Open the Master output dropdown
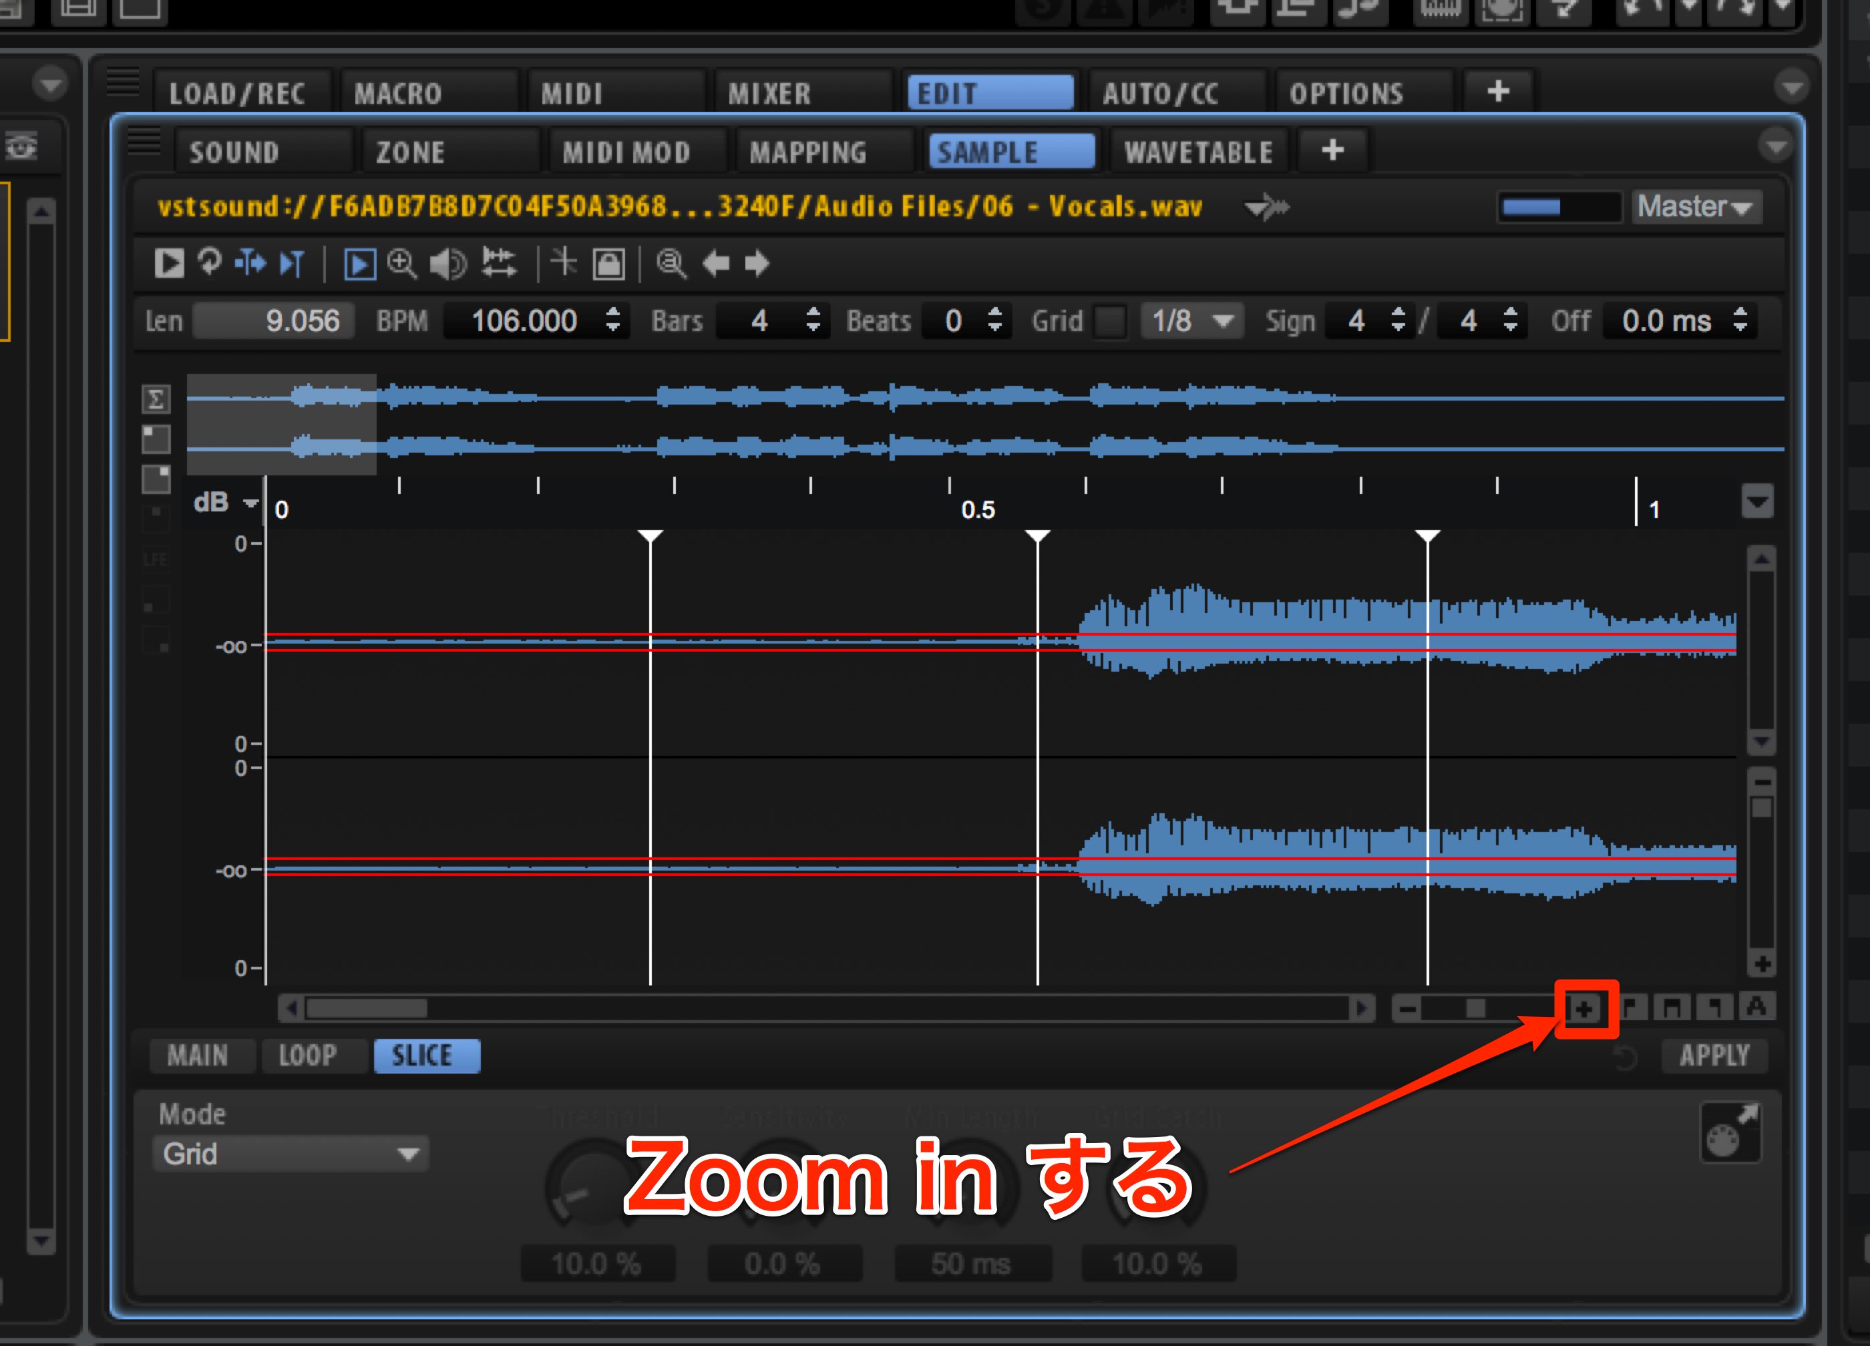1870x1346 pixels. tap(1695, 207)
